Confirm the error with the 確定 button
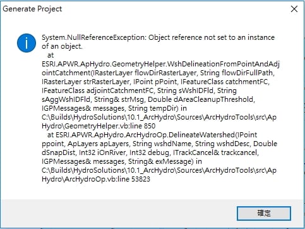 (x=264, y=213)
